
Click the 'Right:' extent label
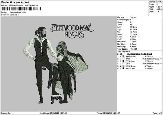tap(120, 30)
